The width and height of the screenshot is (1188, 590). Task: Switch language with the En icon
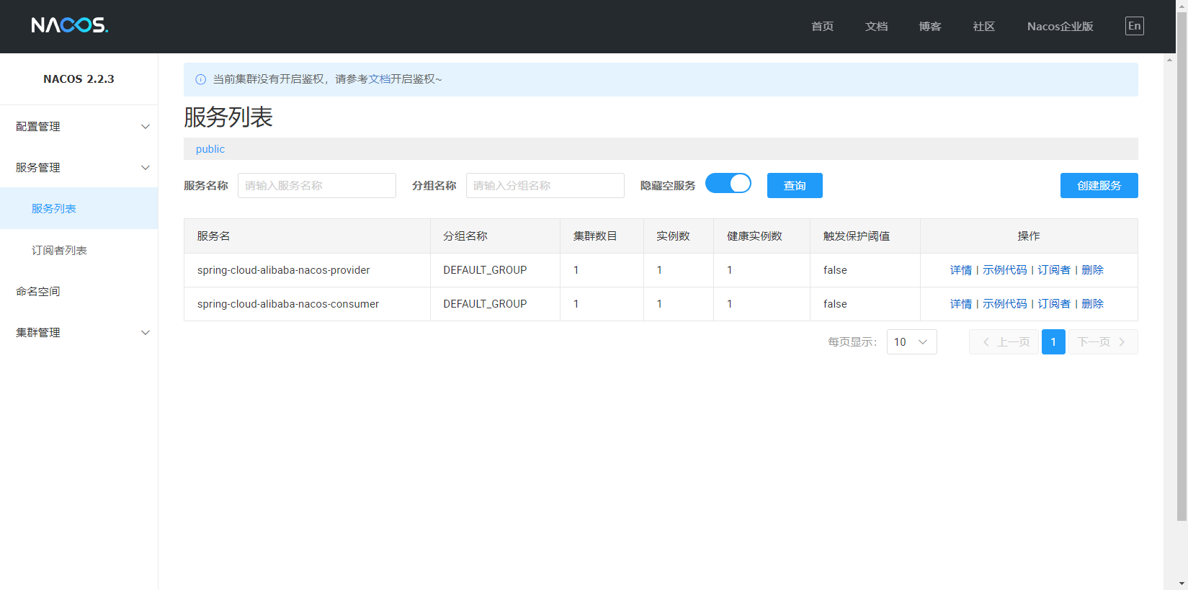1134,26
